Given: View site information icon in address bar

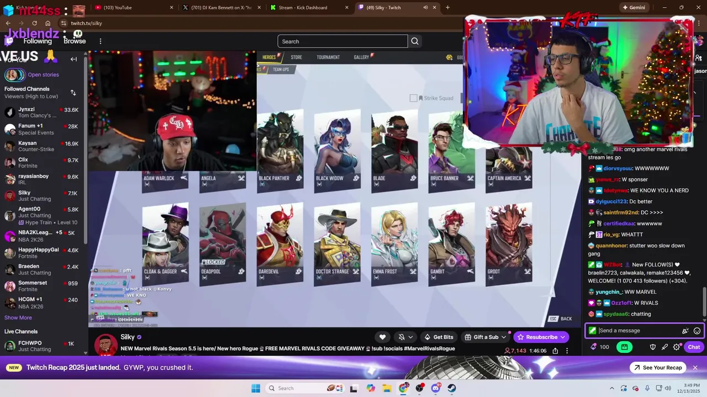Looking at the screenshot, I should (64, 23).
